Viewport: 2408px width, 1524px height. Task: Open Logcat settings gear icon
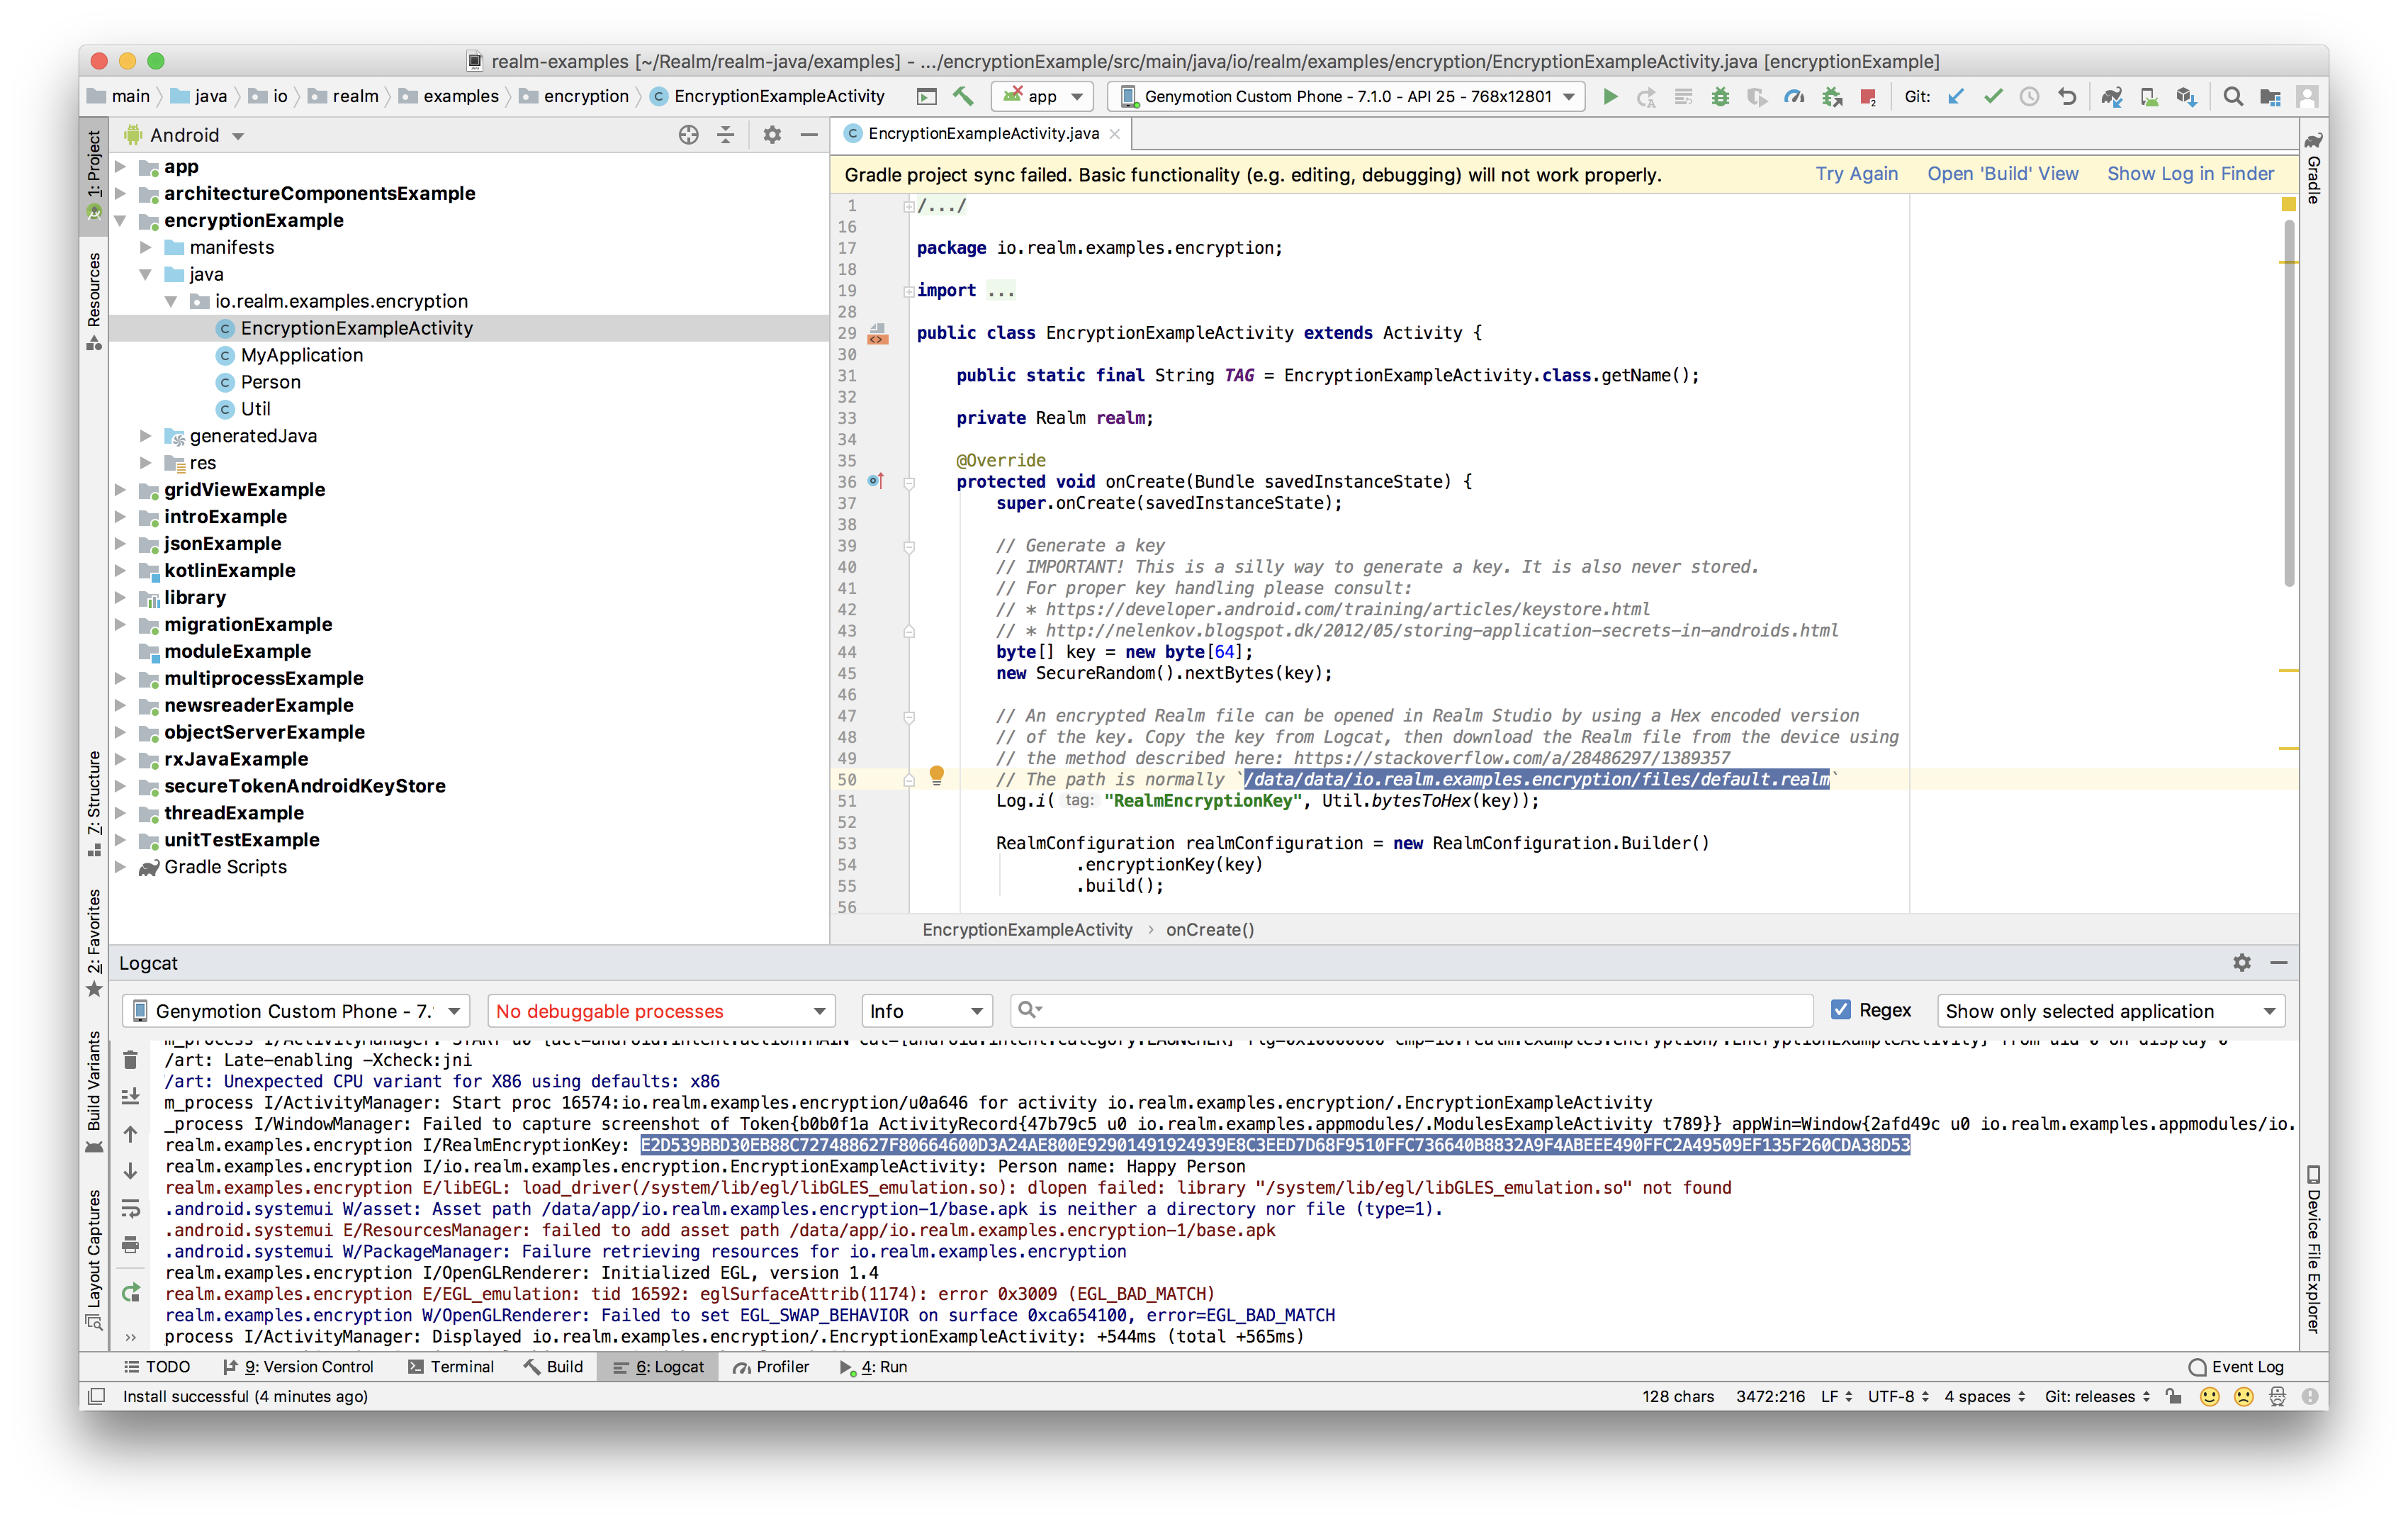tap(2241, 962)
